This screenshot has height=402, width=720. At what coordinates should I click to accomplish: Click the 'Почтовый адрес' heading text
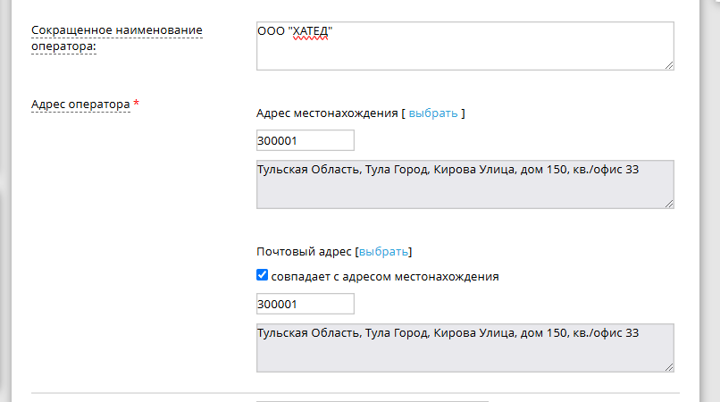[304, 251]
